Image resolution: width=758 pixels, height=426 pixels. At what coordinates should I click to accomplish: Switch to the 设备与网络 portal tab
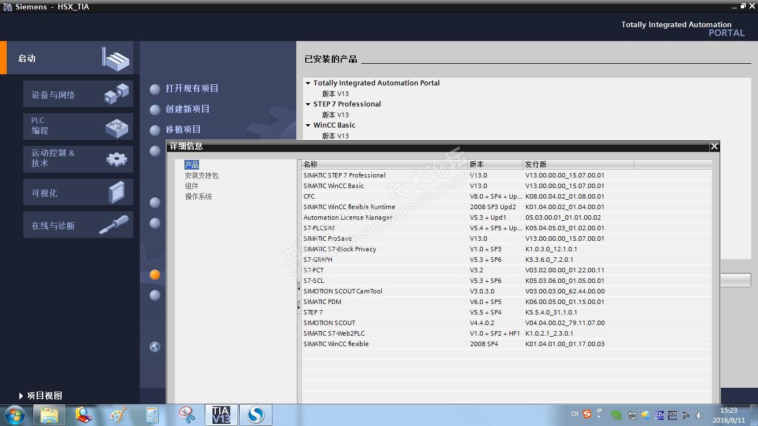click(x=78, y=94)
